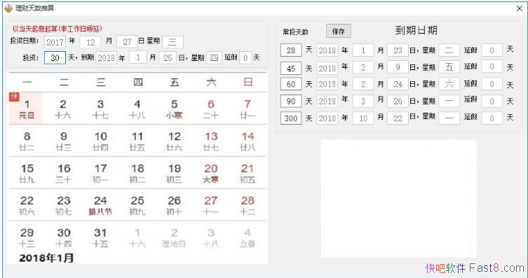Select January 10 on the calendar
528x278 pixels.
click(x=100, y=141)
